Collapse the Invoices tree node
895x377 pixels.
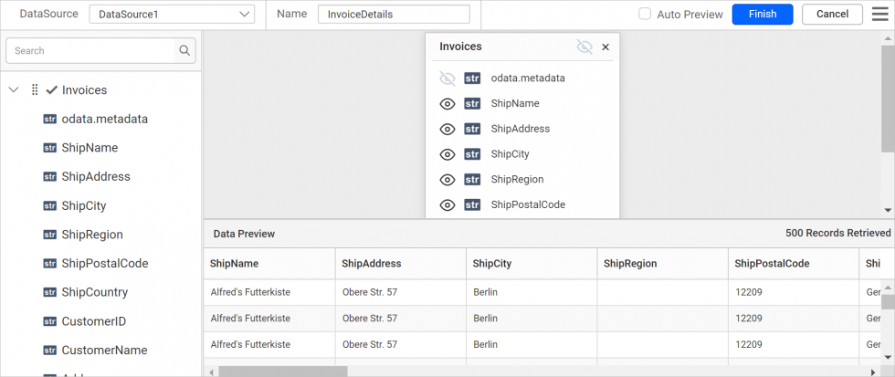click(15, 89)
